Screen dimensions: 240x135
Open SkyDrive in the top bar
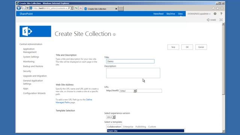tap(171, 14)
